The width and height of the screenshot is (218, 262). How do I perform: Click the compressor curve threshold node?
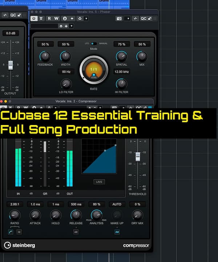click(x=105, y=150)
